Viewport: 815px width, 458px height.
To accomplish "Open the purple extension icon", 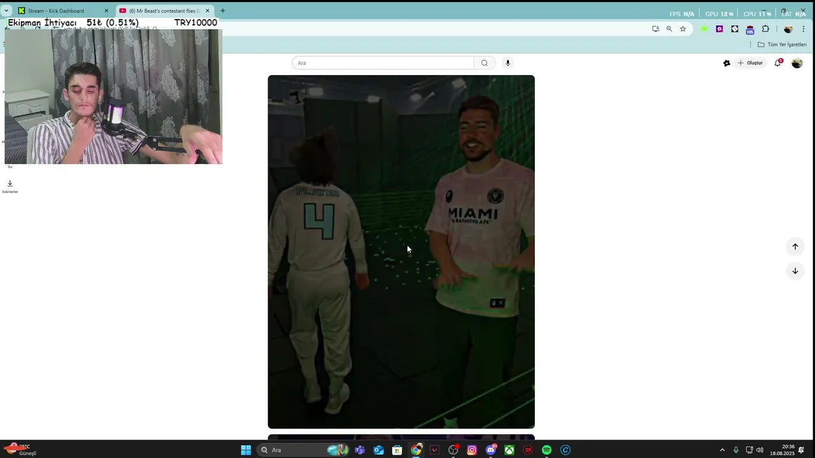I will click(x=719, y=29).
